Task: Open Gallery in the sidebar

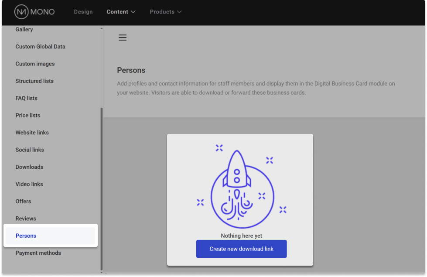Action: pyautogui.click(x=24, y=30)
